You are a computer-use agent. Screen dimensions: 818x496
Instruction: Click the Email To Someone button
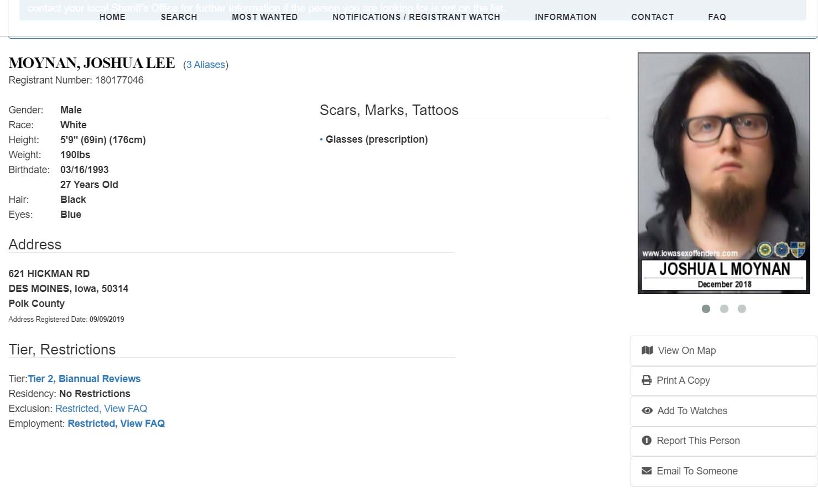click(x=723, y=471)
